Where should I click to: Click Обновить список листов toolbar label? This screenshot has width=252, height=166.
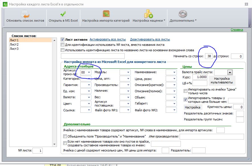click(25, 21)
